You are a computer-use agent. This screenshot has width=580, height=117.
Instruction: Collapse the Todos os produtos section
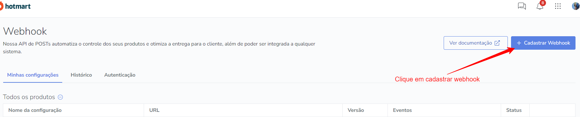pos(60,97)
